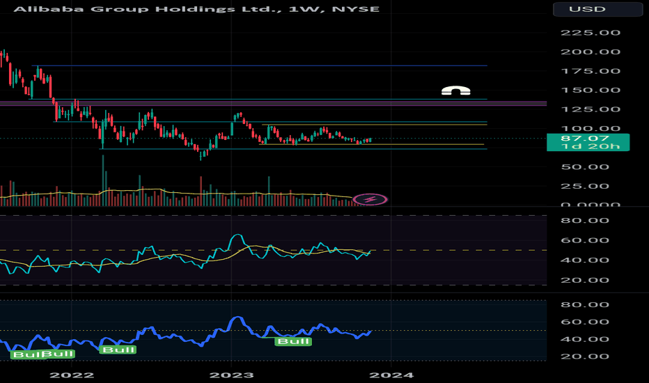
Task: Click the pink lightning bolt event icon
Action: click(370, 200)
